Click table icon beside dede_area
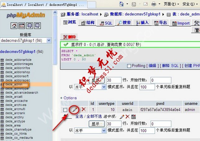 point(2,126)
